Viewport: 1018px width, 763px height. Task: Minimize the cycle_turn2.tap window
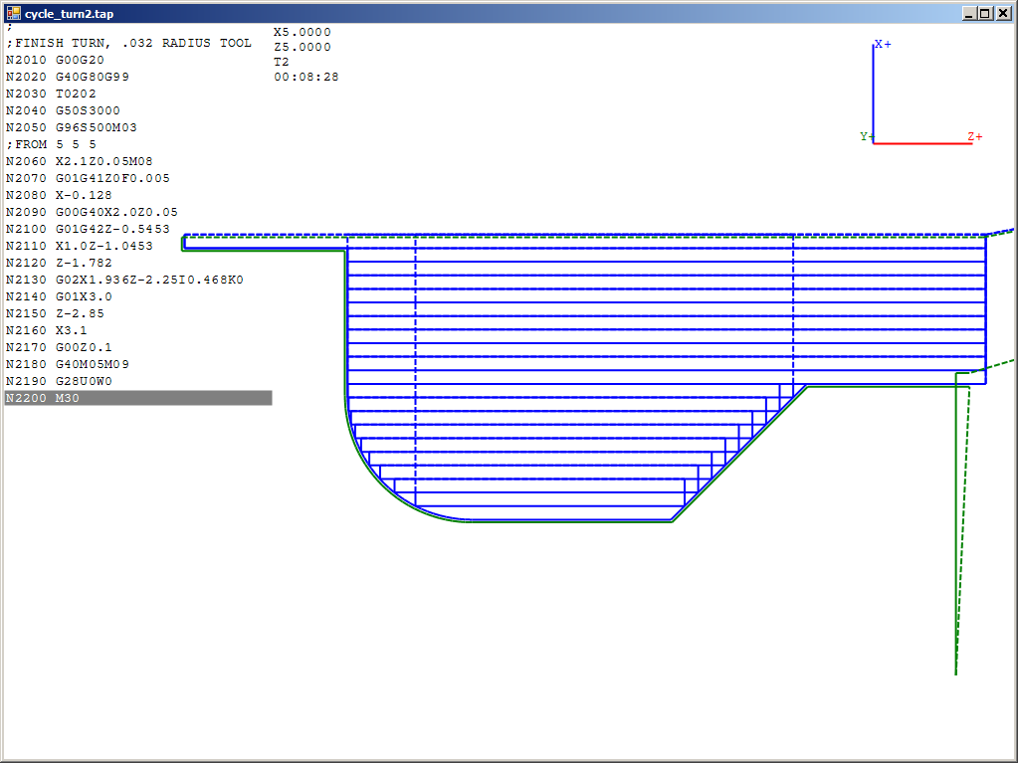pos(968,13)
